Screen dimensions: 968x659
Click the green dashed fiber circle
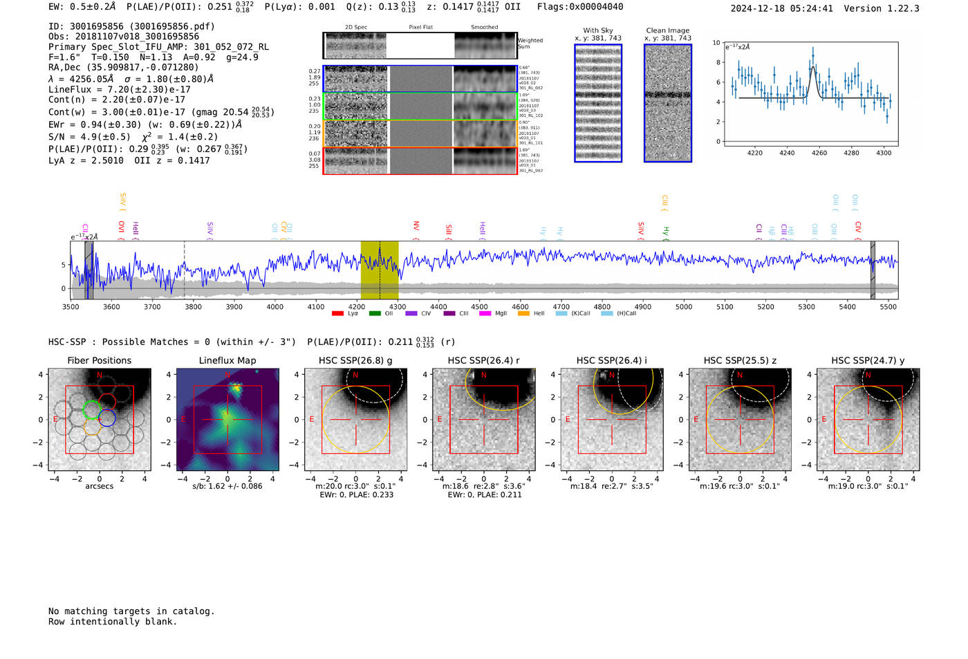[x=91, y=409]
